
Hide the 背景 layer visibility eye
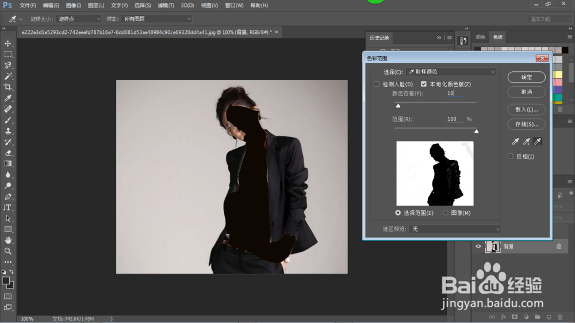click(478, 247)
